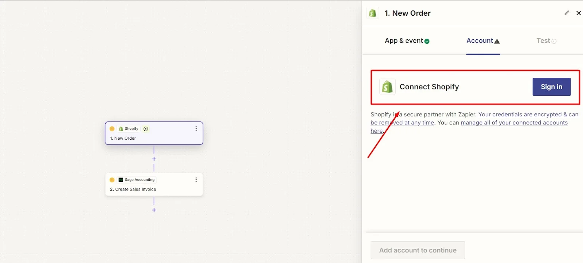Select the '1. New Order' step text
Viewport: 583px width, 263px height.
coord(123,138)
